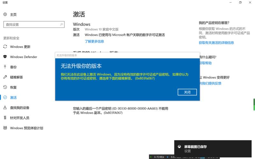Open 获取有关激活的详细信息 link

(x=216, y=43)
